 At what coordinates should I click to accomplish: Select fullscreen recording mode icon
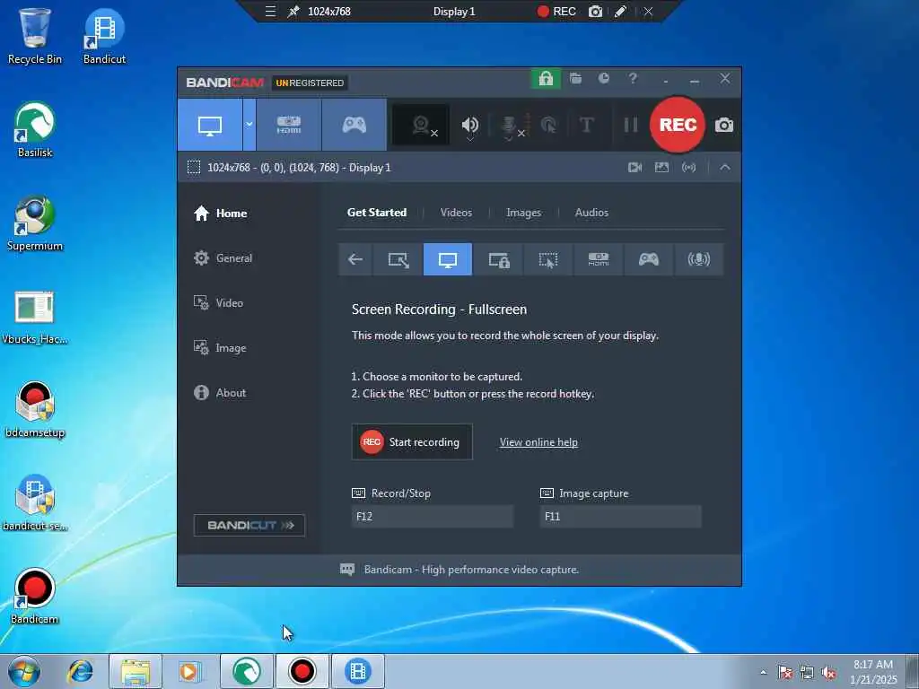coord(448,259)
